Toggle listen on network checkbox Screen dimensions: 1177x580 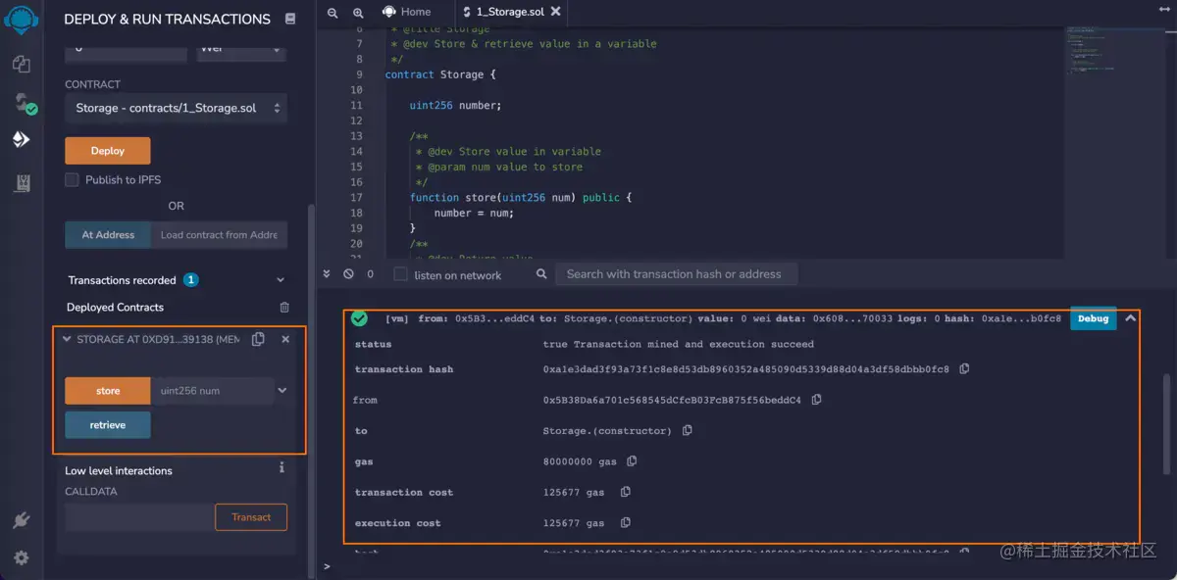[x=400, y=274]
